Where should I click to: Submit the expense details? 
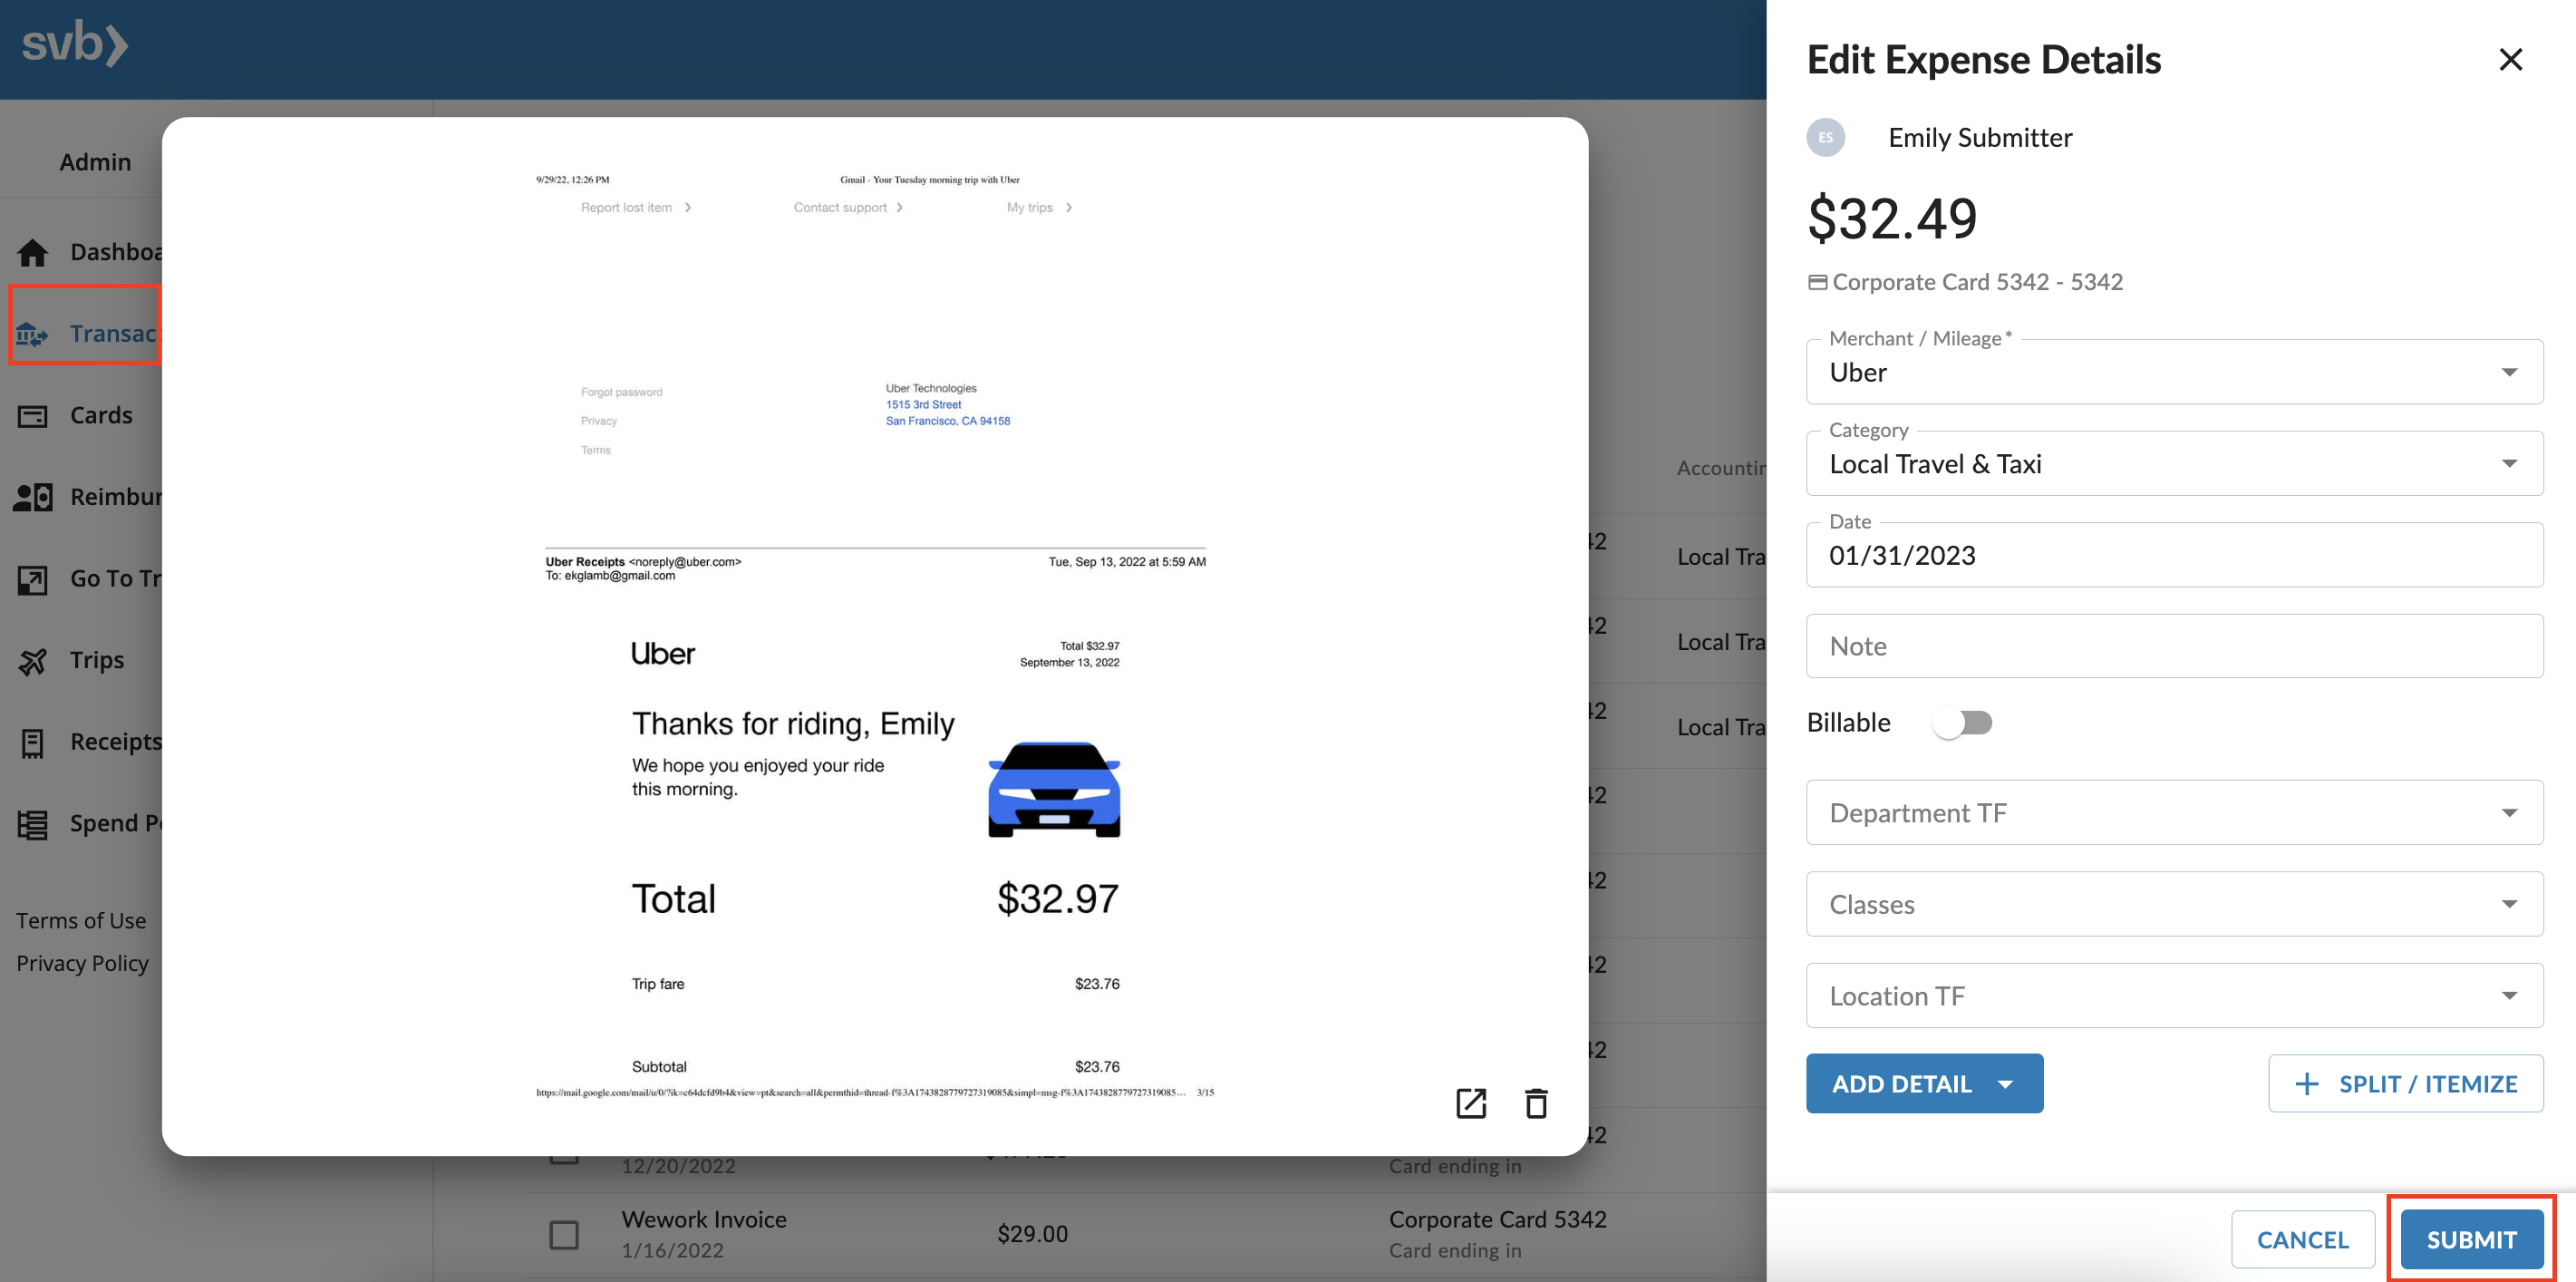[2471, 1239]
